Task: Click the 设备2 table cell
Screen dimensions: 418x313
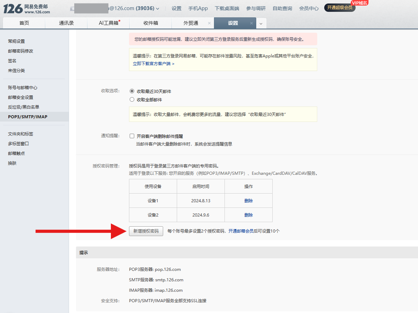Action: point(153,215)
